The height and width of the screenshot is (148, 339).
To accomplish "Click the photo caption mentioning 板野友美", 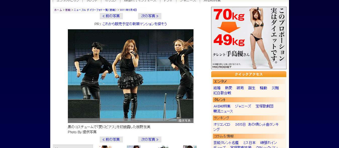I will point(109,127).
